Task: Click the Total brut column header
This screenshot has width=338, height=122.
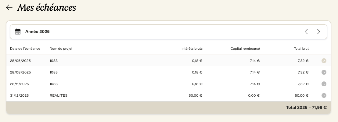Action: (301, 49)
